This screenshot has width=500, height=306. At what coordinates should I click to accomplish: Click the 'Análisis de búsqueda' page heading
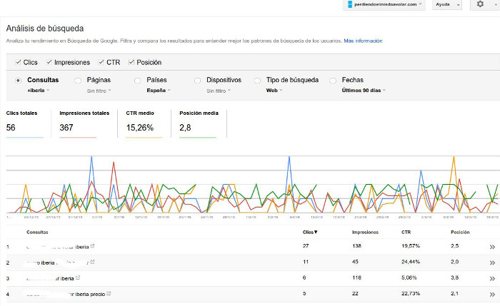(x=45, y=29)
